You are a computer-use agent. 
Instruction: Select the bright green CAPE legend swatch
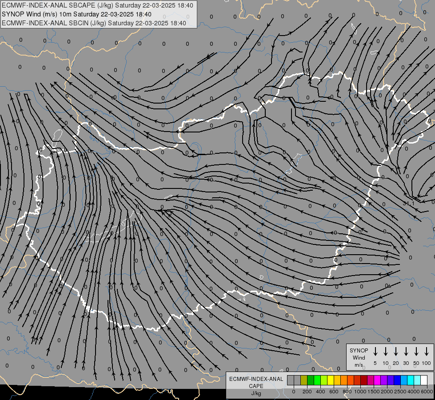click(x=317, y=380)
